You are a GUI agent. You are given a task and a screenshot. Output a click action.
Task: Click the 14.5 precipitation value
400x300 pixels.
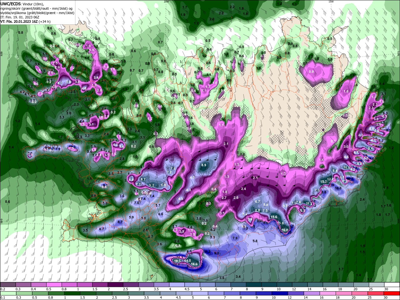tap(187, 261)
